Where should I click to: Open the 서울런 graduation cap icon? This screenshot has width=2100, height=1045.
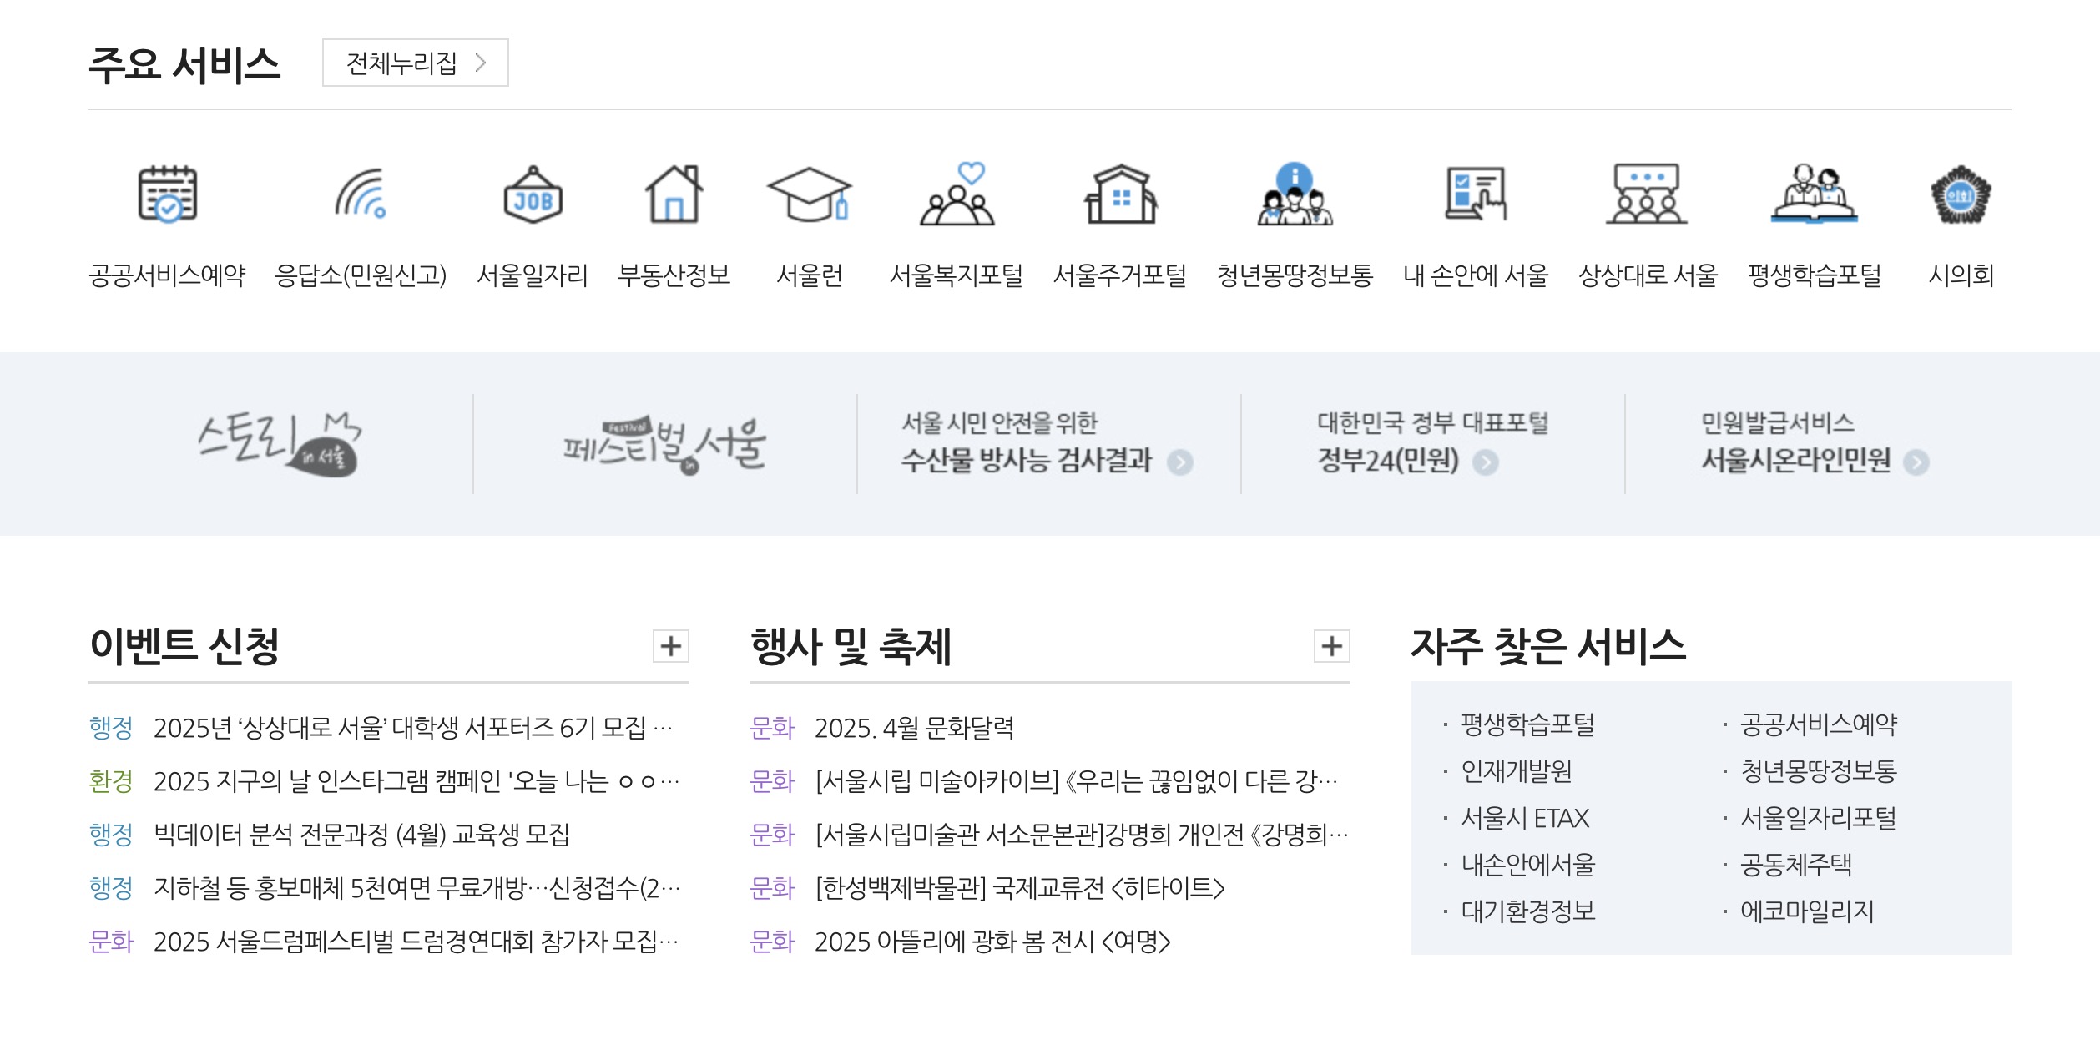coord(809,194)
